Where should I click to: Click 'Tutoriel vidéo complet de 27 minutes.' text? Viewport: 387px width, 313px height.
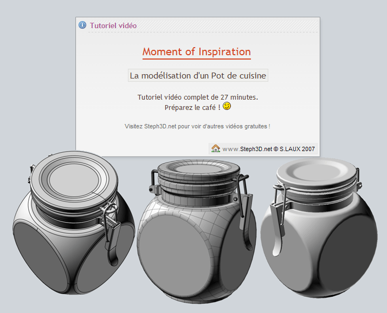coord(197,97)
